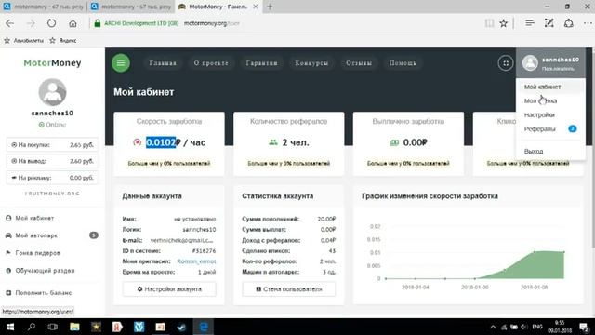This screenshot has width=595, height=335.
Task: Open the browser Hub lines icon
Action: point(530,23)
